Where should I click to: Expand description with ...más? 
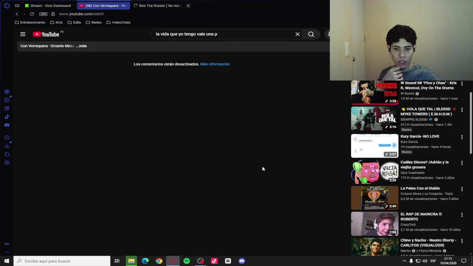click(81, 46)
